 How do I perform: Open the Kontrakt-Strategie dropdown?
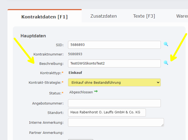[114, 82]
